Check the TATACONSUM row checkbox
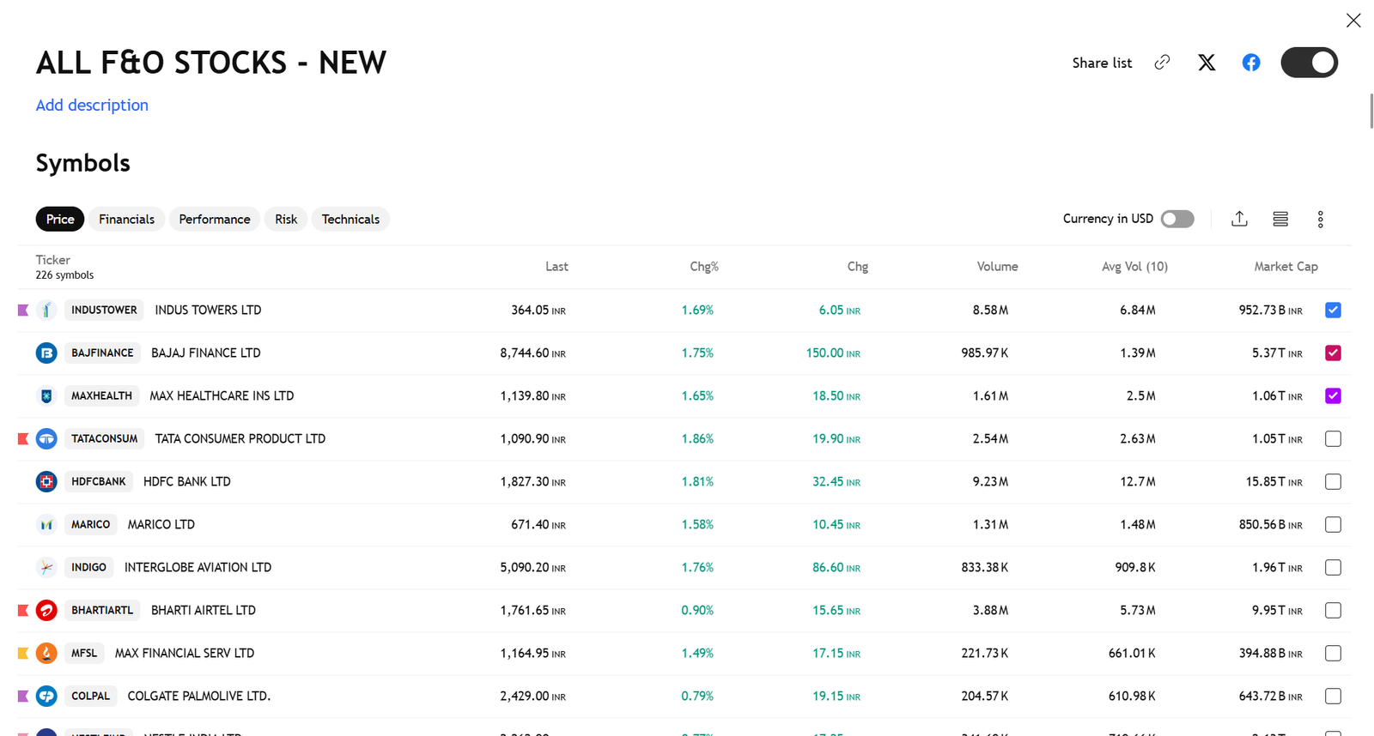This screenshot has width=1374, height=736. point(1333,438)
